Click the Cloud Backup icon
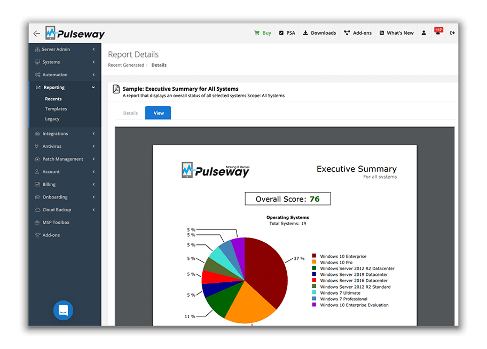The width and height of the screenshot is (487, 349). coord(37,210)
